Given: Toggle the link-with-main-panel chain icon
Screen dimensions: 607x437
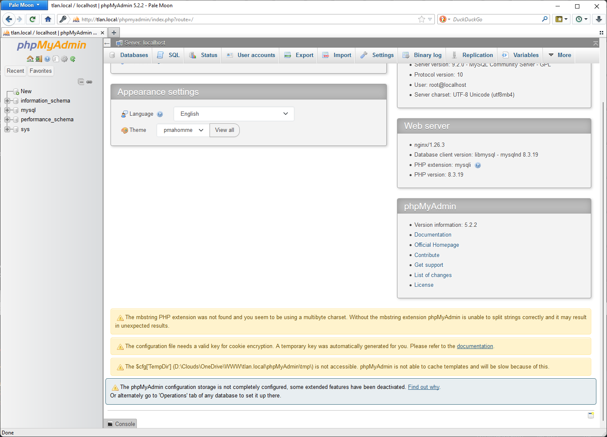Looking at the screenshot, I should [89, 82].
